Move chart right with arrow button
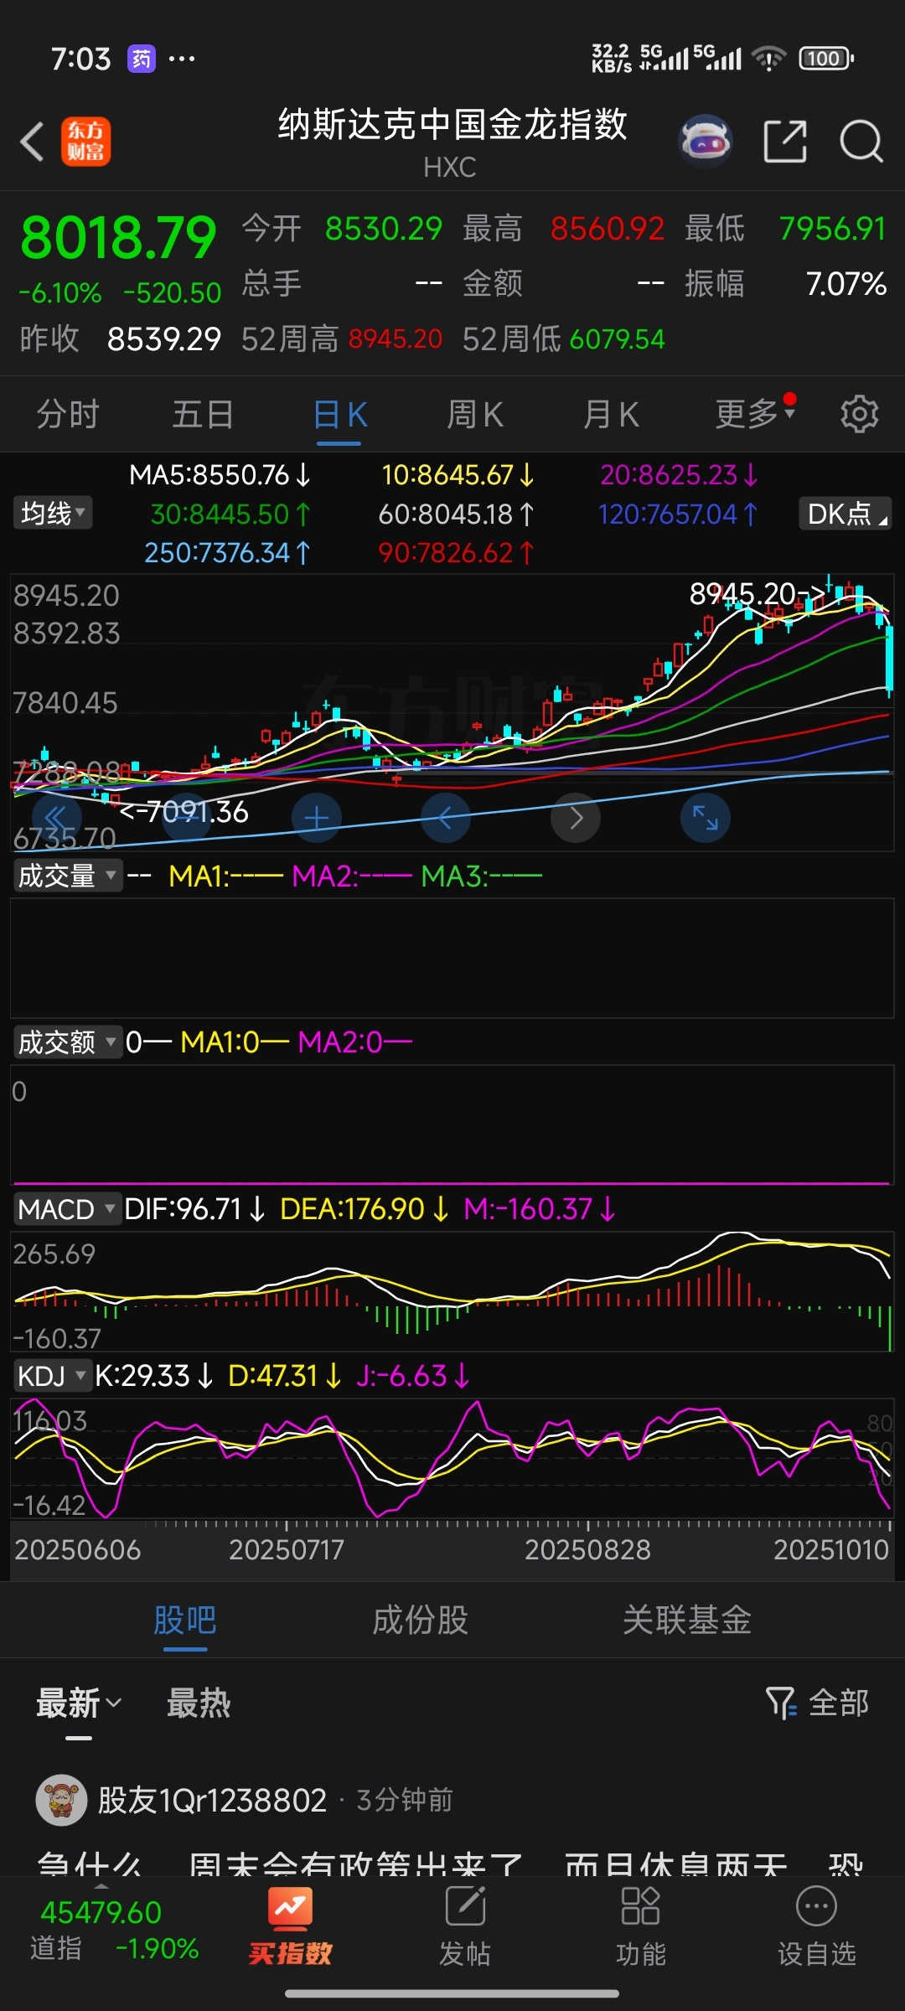905x2011 pixels. pos(576,818)
